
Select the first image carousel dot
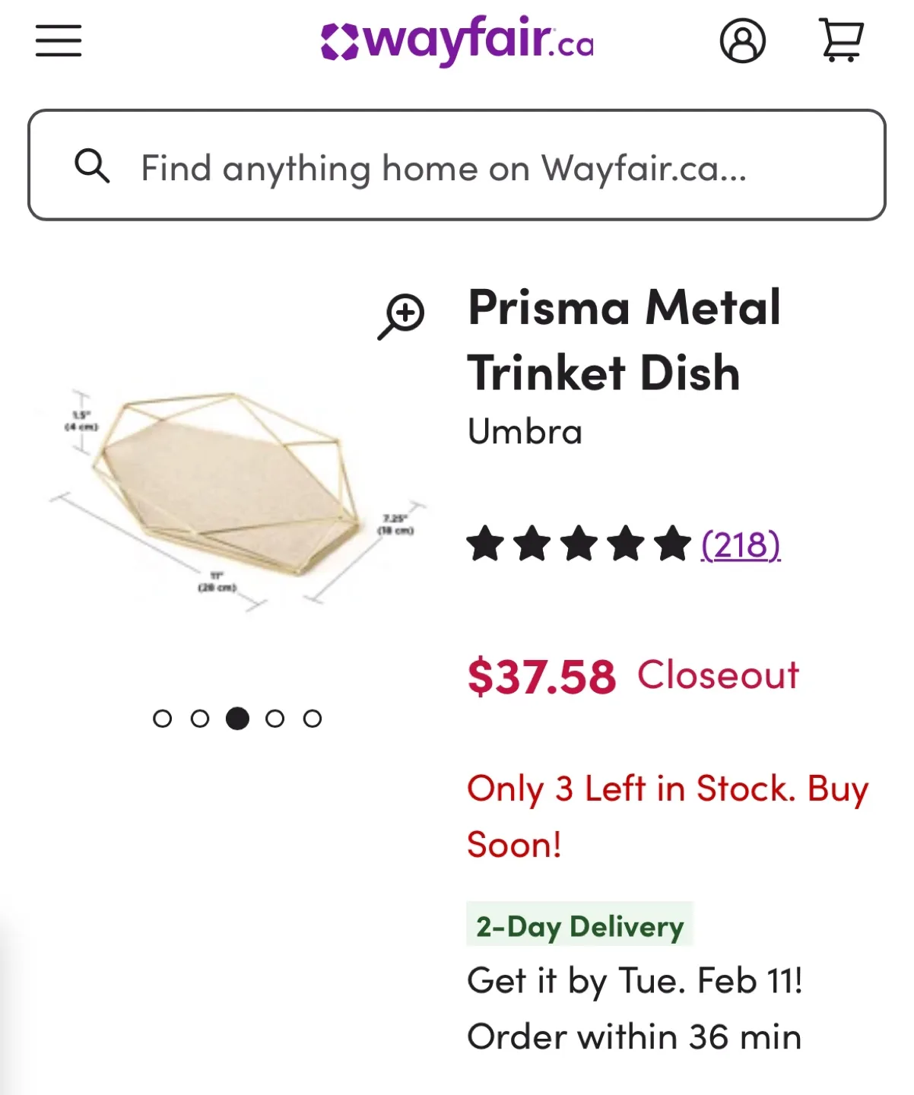coord(162,719)
